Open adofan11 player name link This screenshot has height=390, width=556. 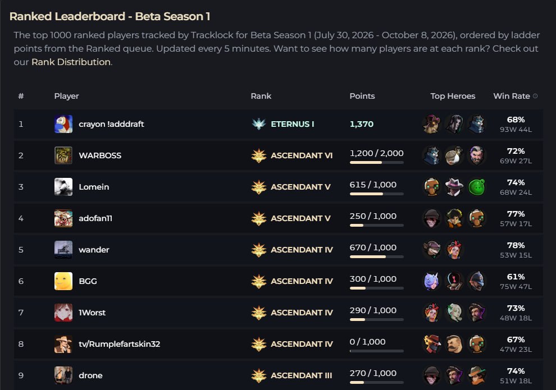pos(95,218)
